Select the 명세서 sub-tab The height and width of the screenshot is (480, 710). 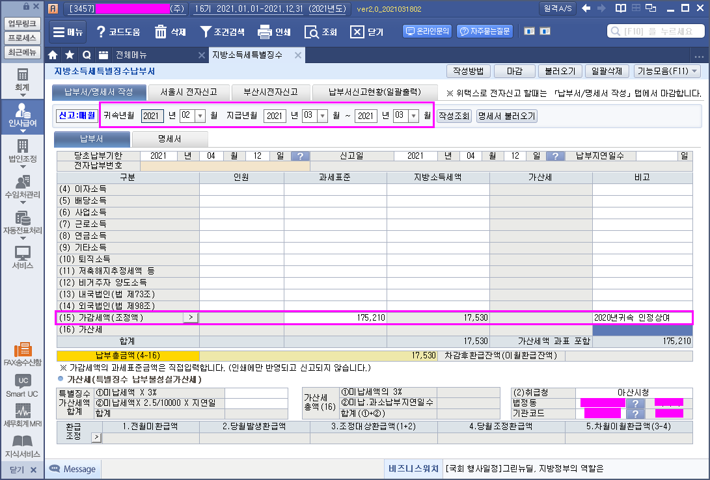click(x=170, y=139)
